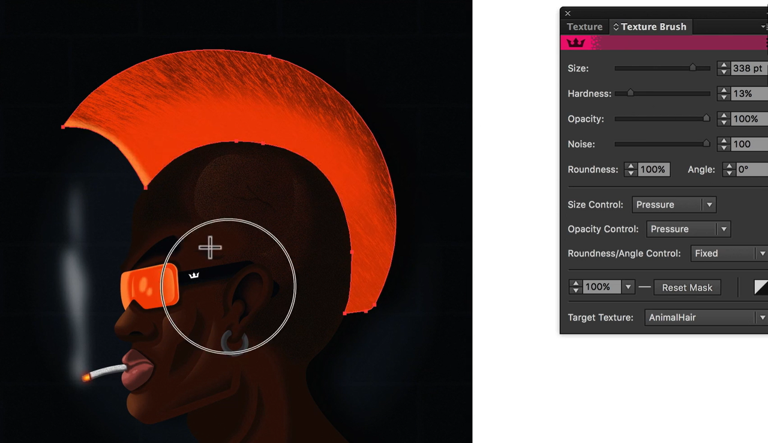Open the Size Control Pressure dropdown
Image resolution: width=768 pixels, height=443 pixels.
673,205
